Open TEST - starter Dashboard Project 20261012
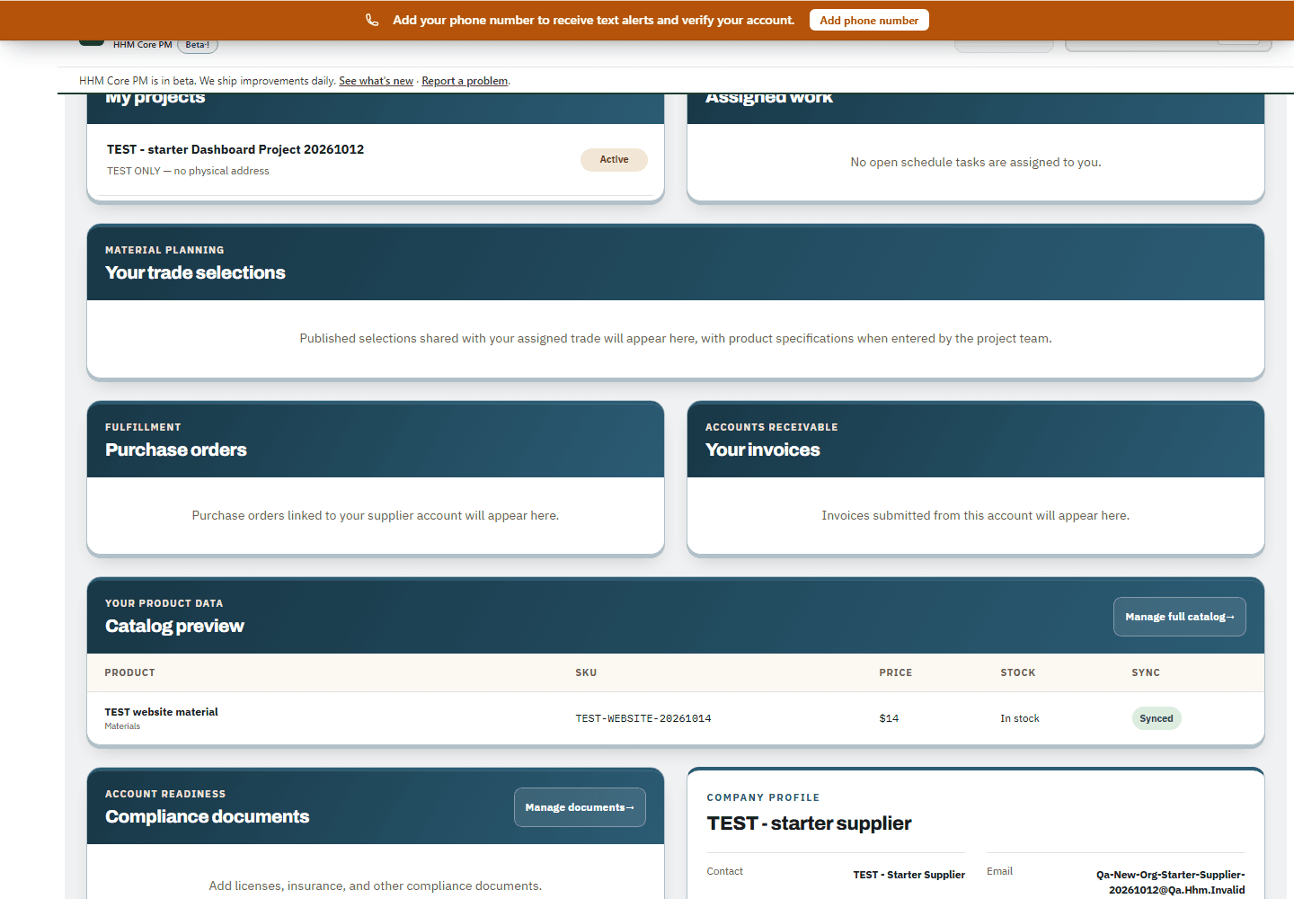 pyautogui.click(x=235, y=149)
